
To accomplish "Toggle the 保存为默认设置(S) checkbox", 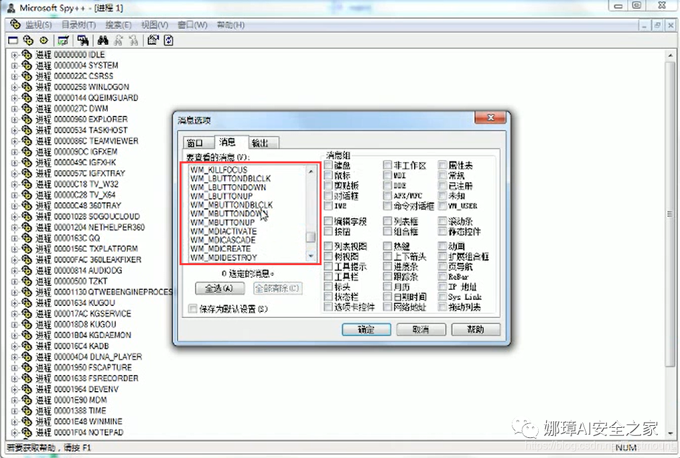I will 192,309.
